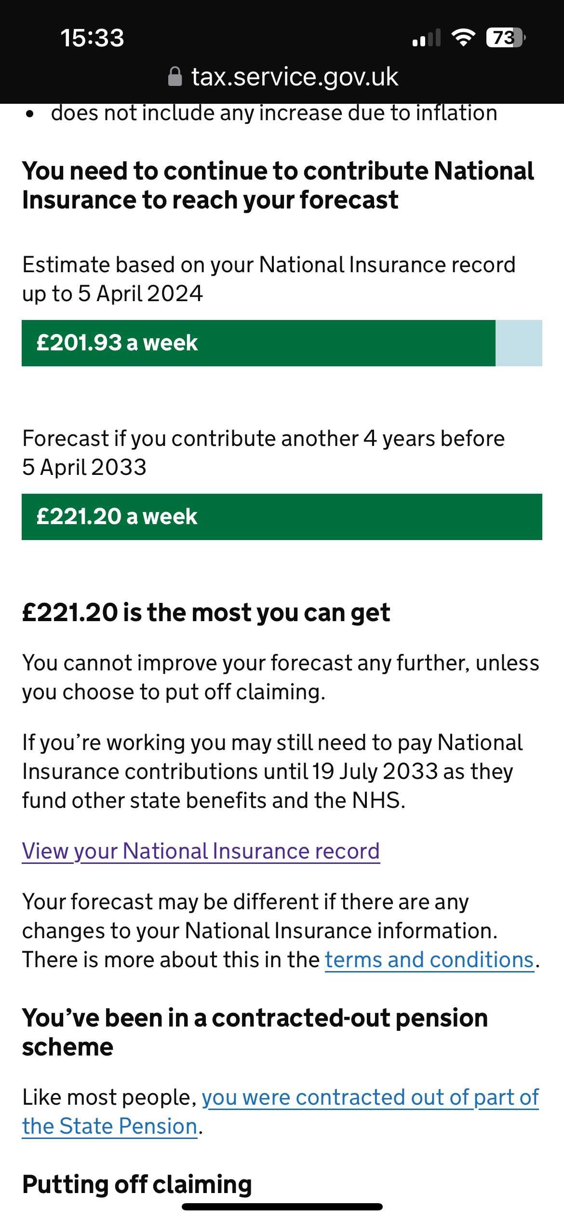Tap the Wi-Fi status icon
This screenshot has height=1222, width=564.
coord(463,38)
